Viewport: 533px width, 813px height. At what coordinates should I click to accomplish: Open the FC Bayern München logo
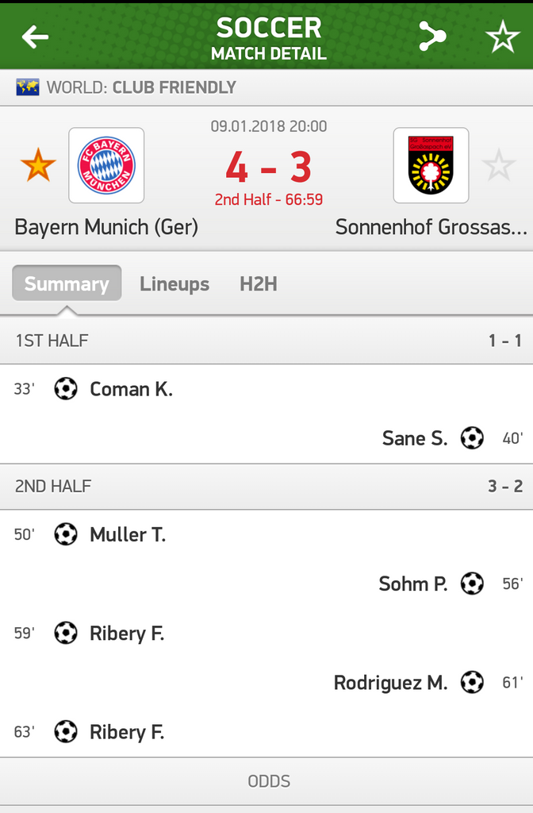pos(106,165)
